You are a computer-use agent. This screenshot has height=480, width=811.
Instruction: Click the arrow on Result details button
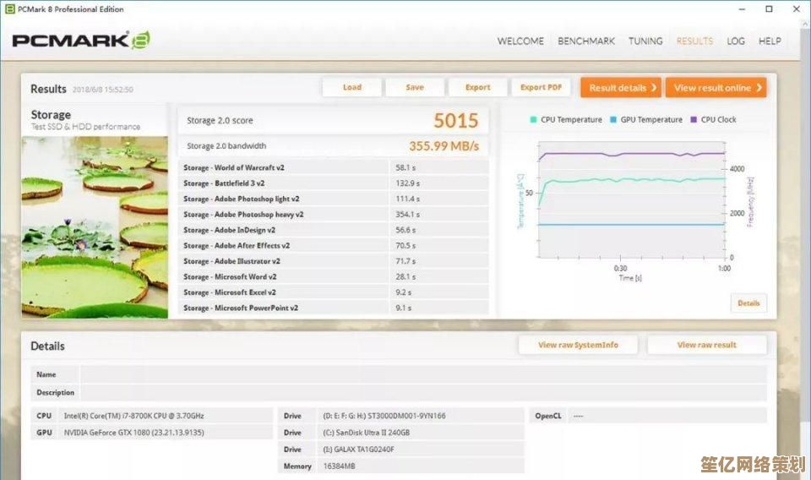pos(654,88)
